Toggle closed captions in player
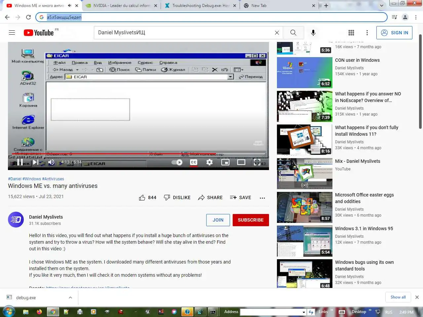The width and height of the screenshot is (423, 317). click(194, 162)
